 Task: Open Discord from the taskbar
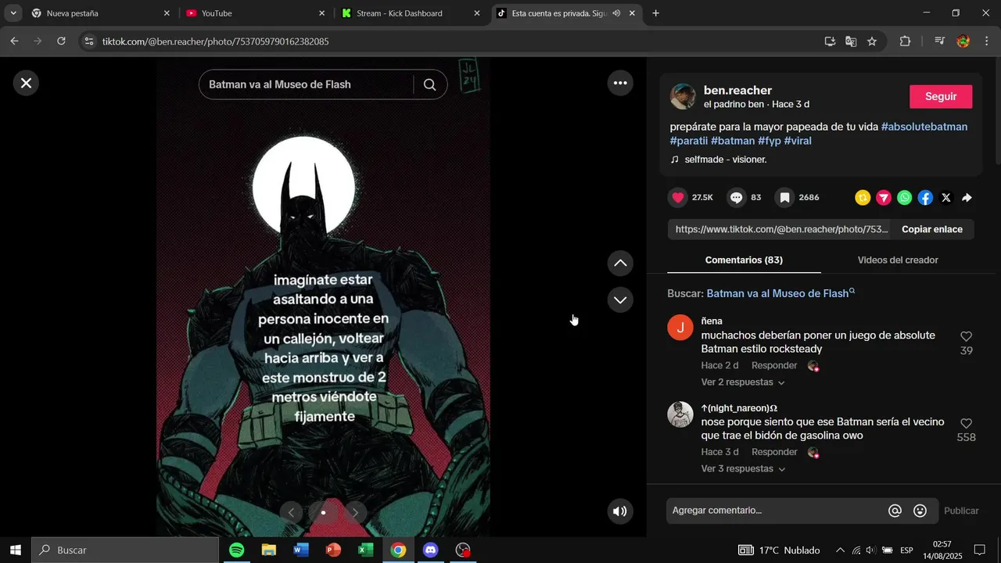point(431,550)
